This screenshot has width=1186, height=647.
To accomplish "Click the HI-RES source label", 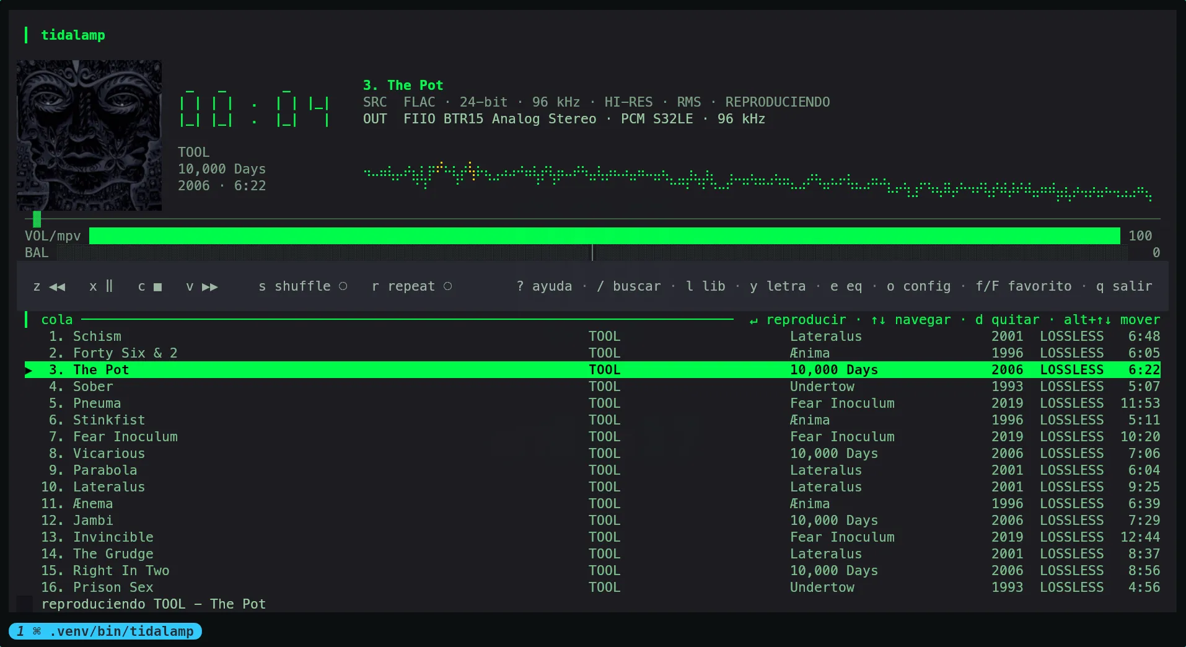I will (629, 102).
